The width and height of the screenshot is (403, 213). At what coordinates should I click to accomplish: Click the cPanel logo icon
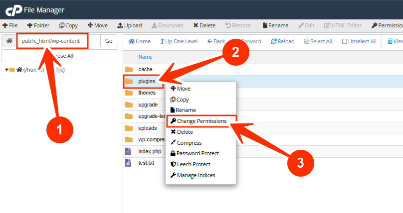tap(13, 10)
